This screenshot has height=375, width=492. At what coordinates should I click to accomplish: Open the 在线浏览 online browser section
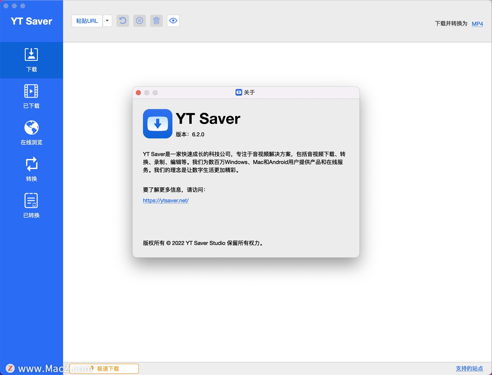point(31,133)
